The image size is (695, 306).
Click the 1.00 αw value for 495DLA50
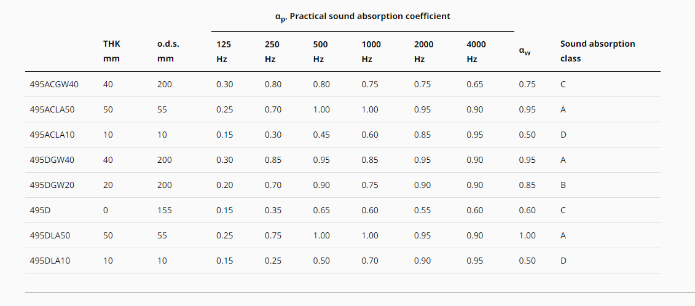527,236
